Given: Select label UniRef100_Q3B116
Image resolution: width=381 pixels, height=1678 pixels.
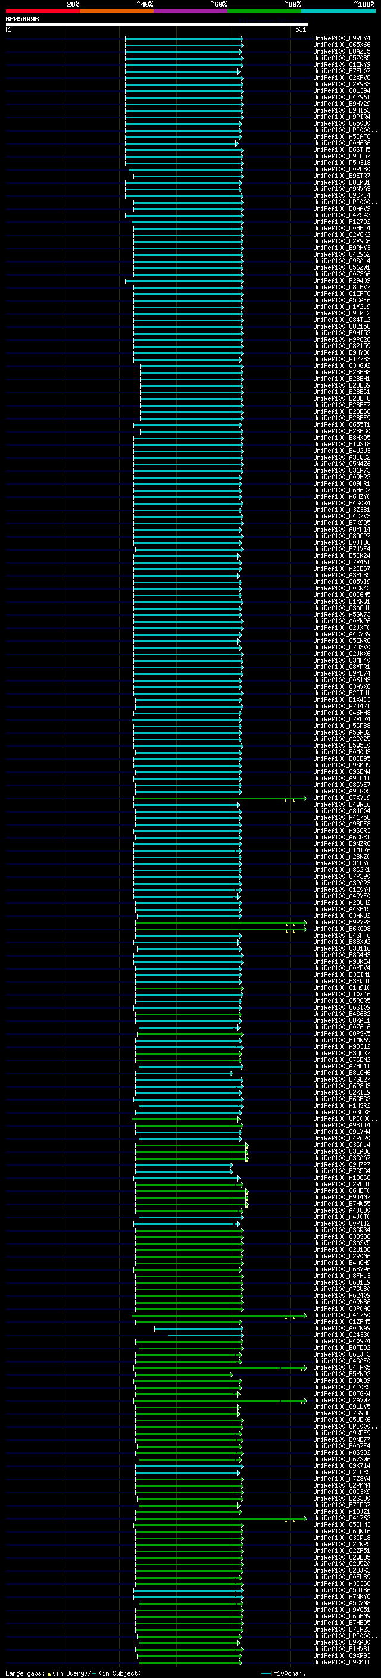Looking at the screenshot, I should click(x=342, y=948).
